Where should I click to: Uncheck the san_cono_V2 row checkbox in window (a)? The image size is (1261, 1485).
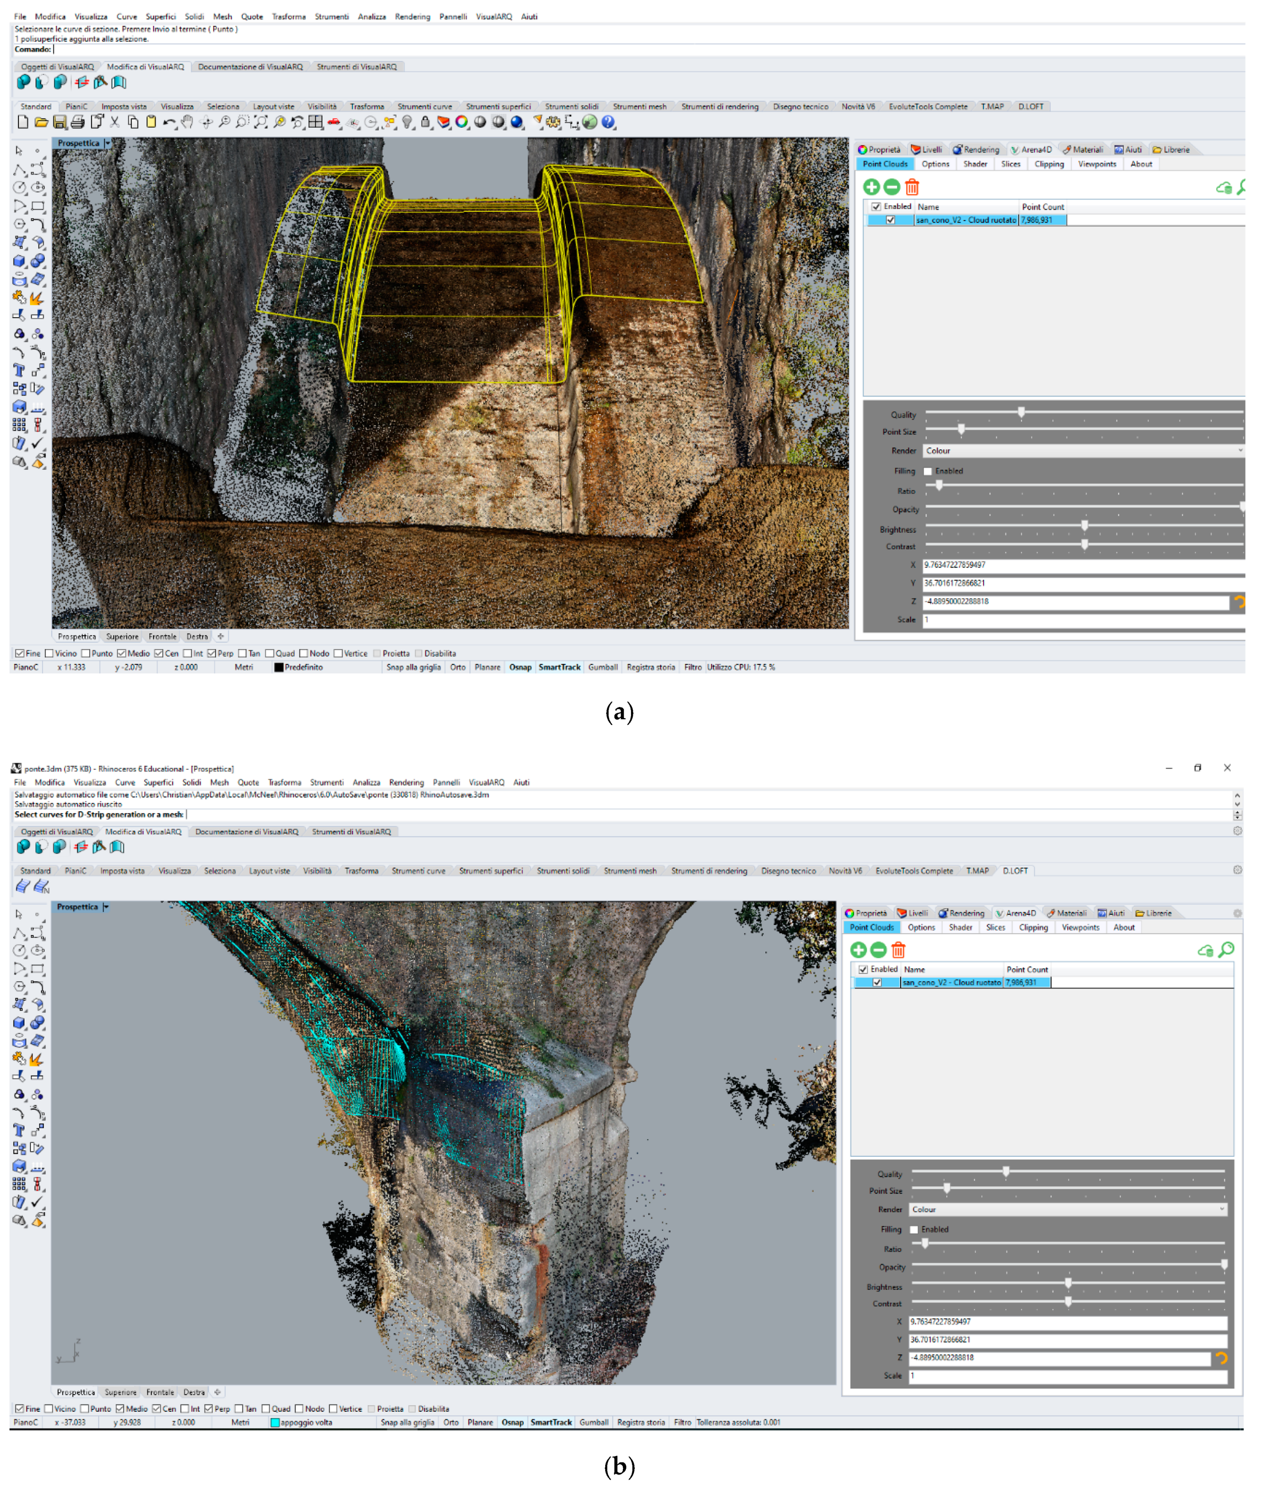pyautogui.click(x=891, y=220)
